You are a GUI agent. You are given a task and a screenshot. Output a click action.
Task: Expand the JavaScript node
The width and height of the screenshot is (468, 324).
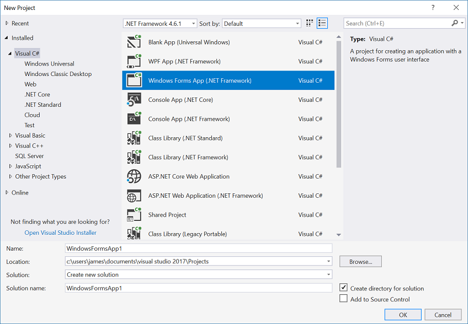pyautogui.click(x=10, y=166)
